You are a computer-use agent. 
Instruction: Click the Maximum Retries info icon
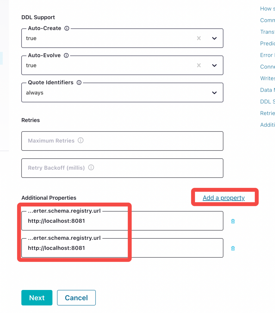[x=81, y=140]
